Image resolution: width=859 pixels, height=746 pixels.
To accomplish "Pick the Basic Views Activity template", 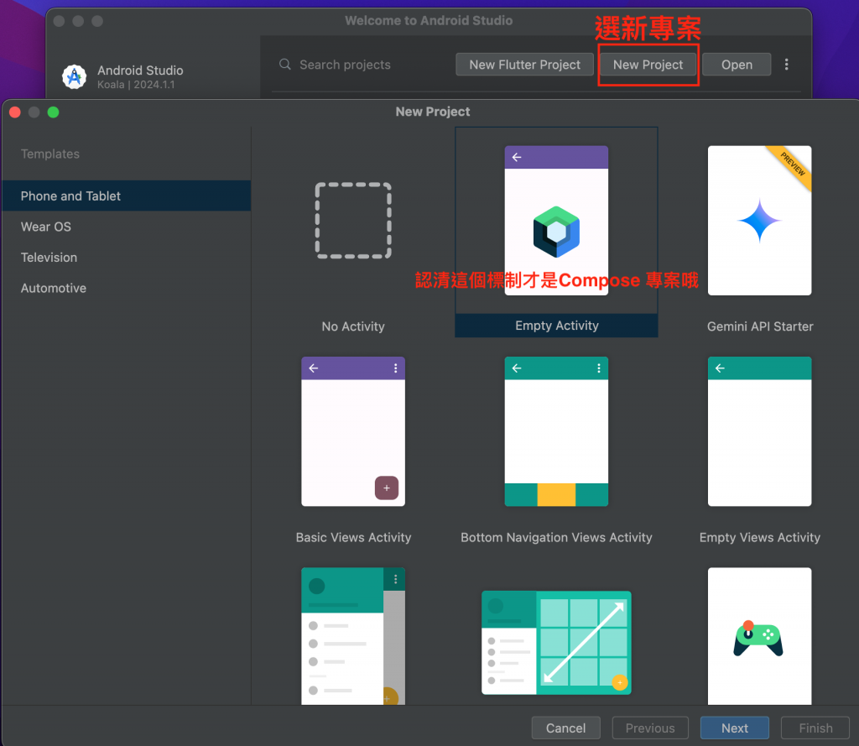I will point(353,443).
